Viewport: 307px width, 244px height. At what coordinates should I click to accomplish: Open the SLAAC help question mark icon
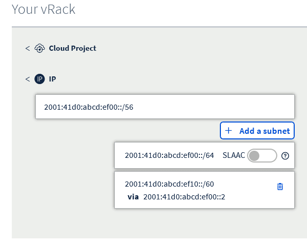click(x=285, y=156)
